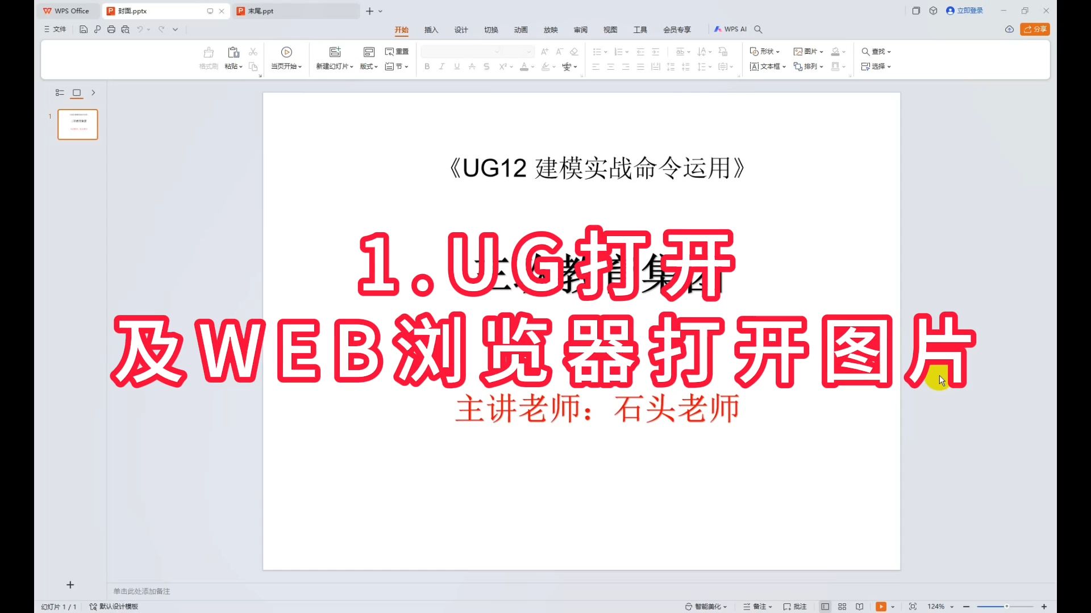1091x613 pixels.
Task: Switch to the 末尾.ppt document tab
Action: (260, 11)
